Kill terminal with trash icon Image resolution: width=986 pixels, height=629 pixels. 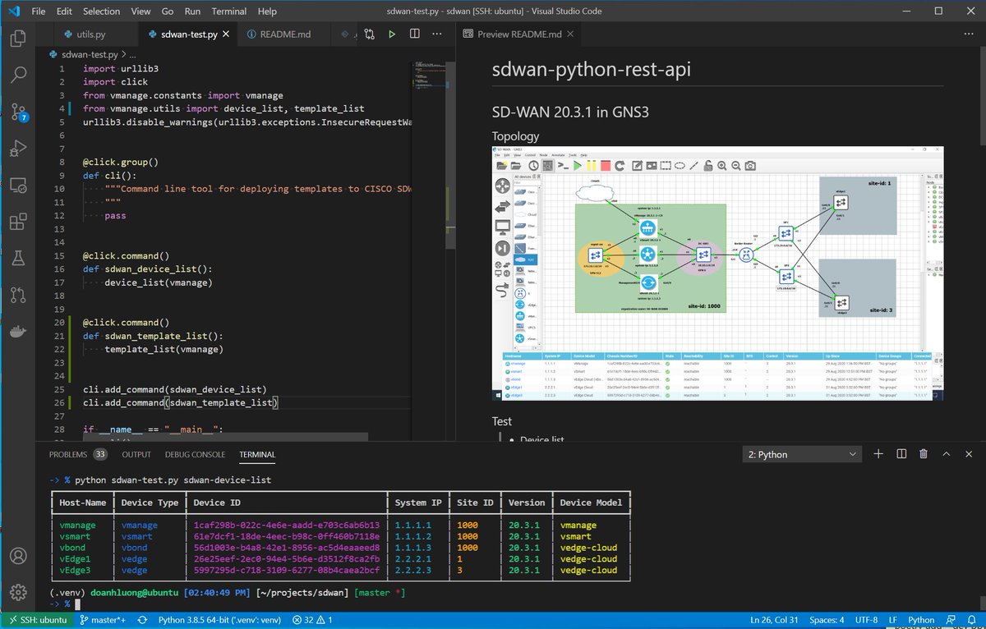tap(924, 454)
